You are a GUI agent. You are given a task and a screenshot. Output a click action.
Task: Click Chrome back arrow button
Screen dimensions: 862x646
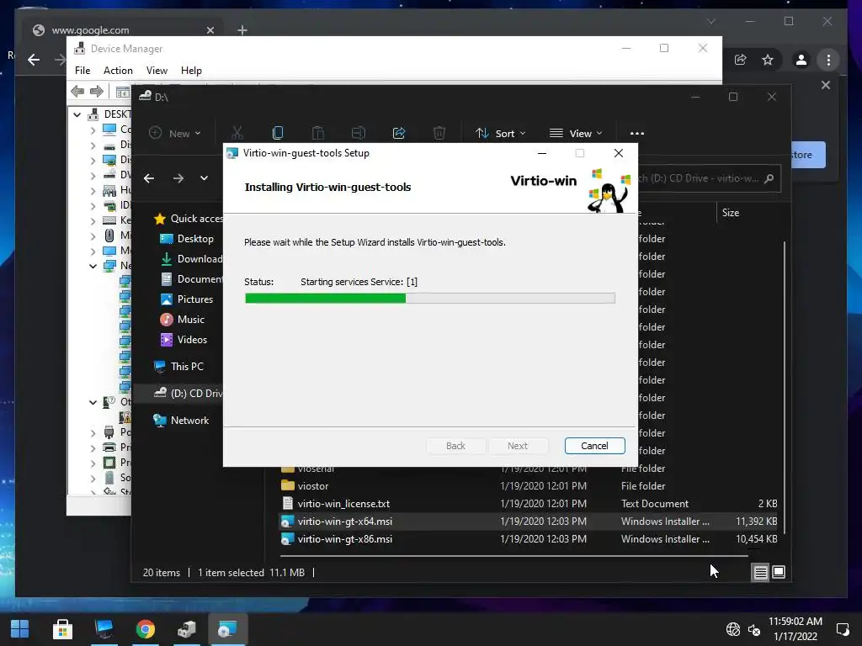[34, 60]
